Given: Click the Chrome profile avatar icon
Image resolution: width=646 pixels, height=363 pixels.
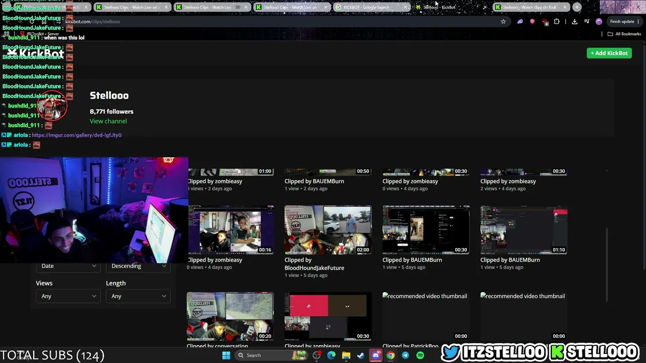Looking at the screenshot, I should (599, 22).
